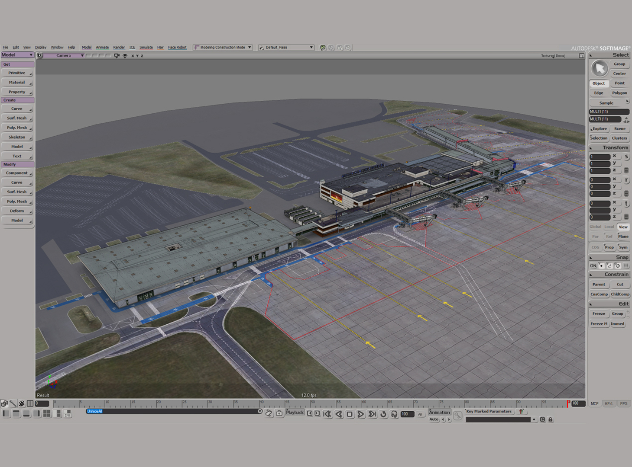This screenshot has width=632, height=467.
Task: Click the lock icon at bottom right
Action: pyautogui.click(x=551, y=419)
